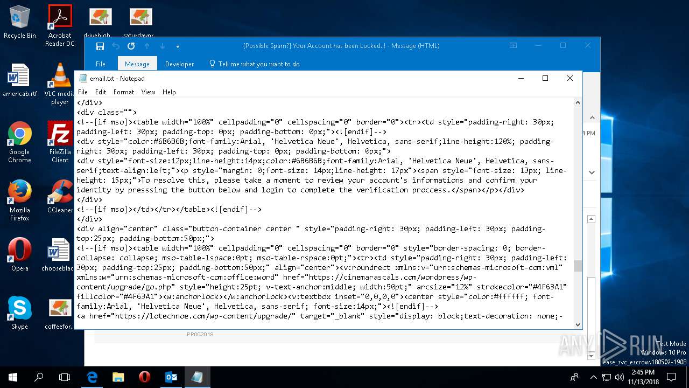Launch Microsoft Edge from taskbar
This screenshot has height=388, width=689.
point(92,377)
